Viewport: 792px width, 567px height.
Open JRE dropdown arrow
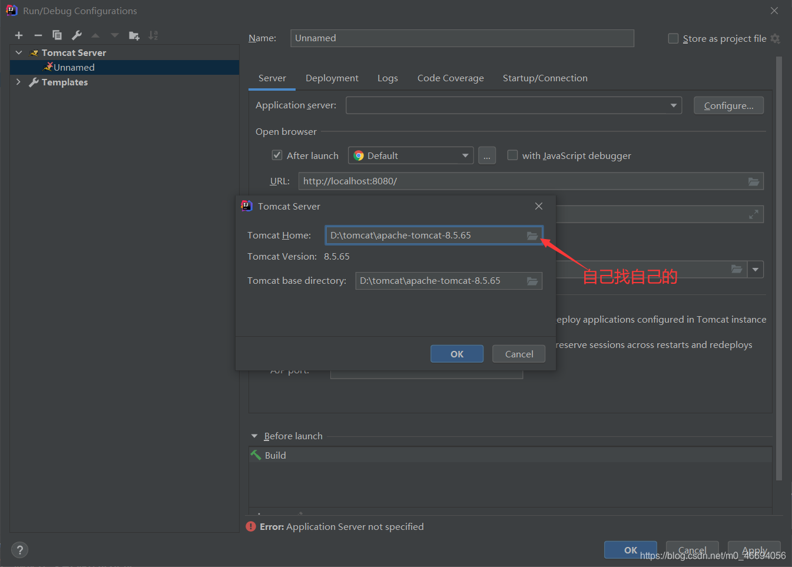[755, 270]
